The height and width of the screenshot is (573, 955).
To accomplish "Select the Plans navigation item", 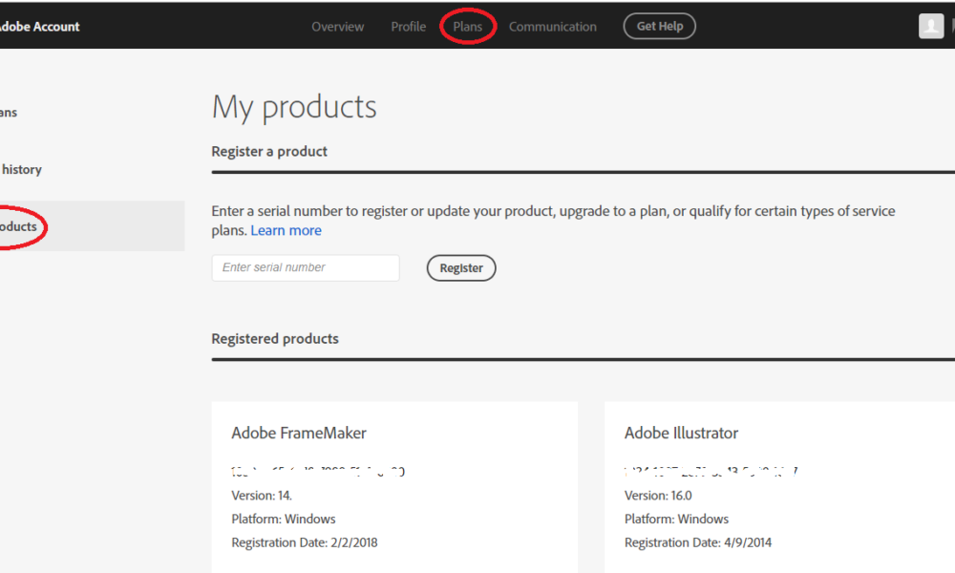I will coord(467,27).
